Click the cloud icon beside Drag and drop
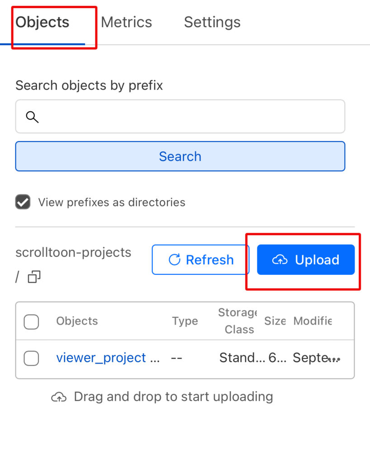The image size is (370, 463). pos(58,397)
